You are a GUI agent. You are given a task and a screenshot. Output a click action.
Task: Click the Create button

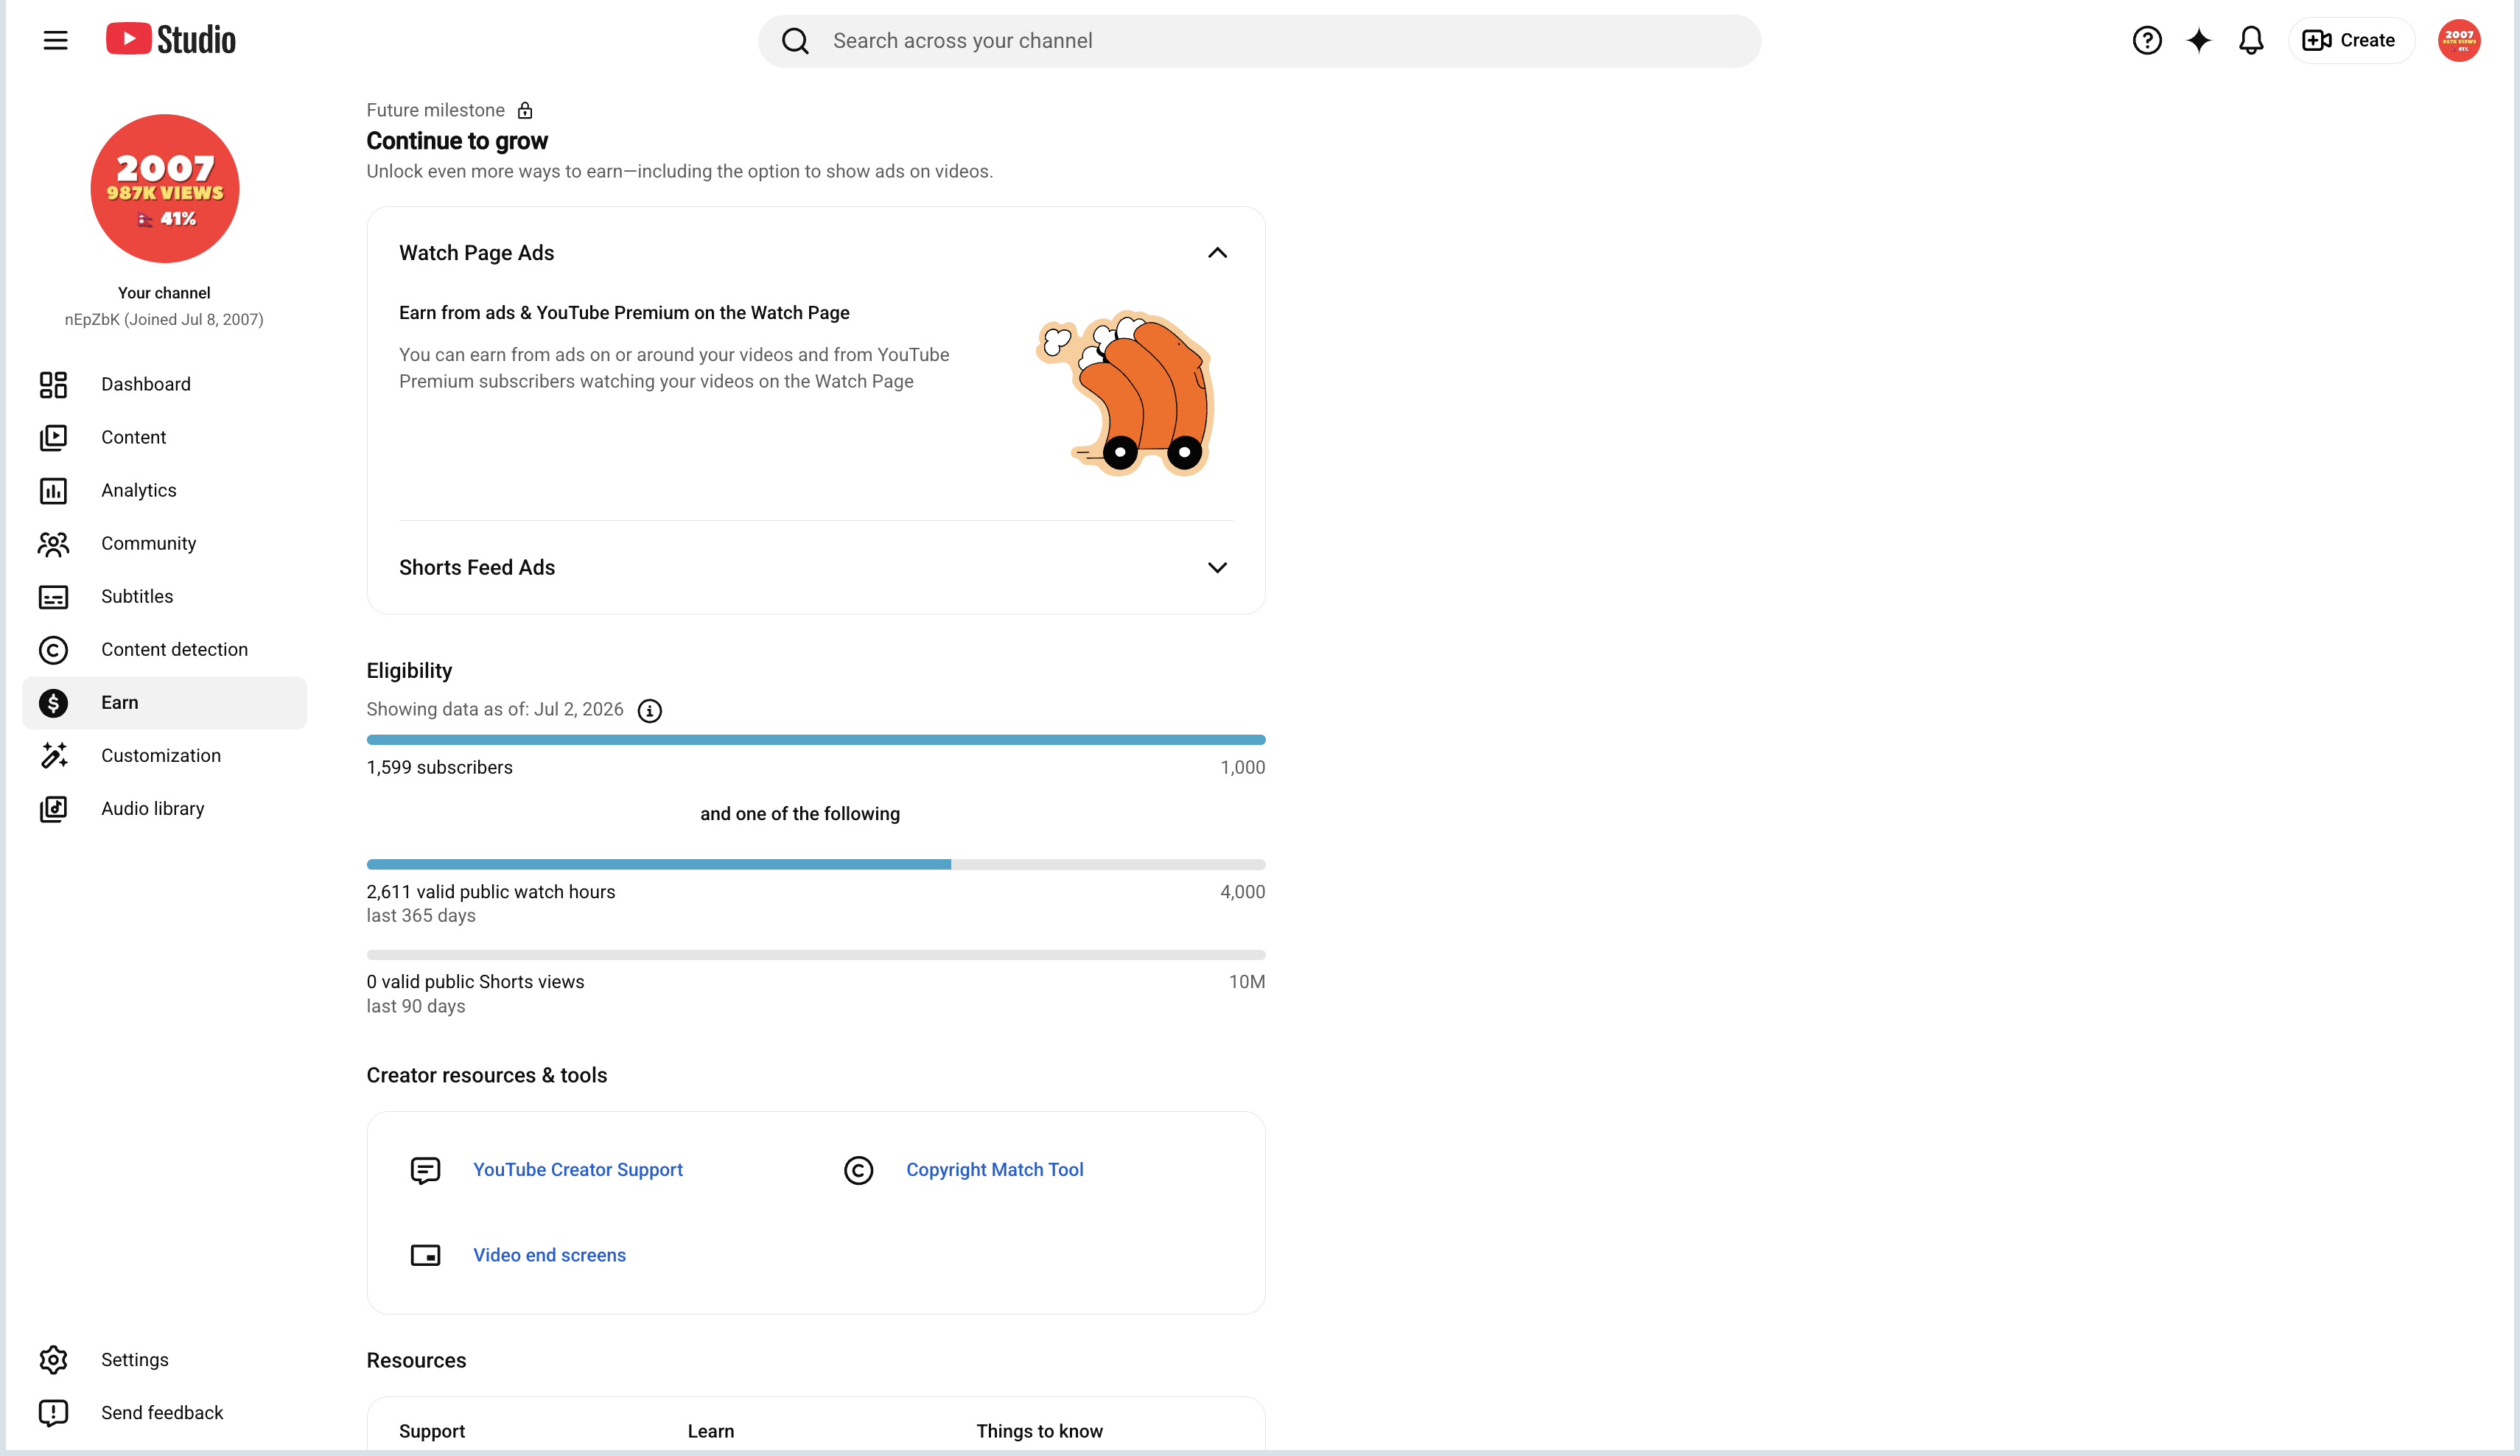(2351, 40)
